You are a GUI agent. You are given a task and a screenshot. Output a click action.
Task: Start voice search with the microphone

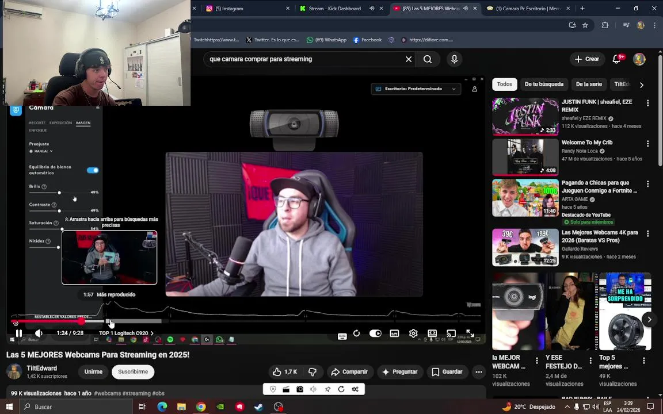click(x=454, y=59)
